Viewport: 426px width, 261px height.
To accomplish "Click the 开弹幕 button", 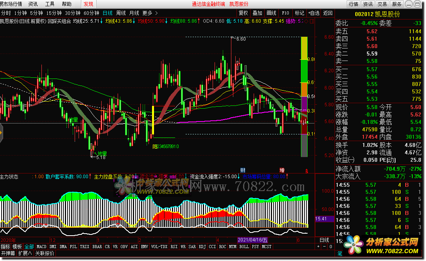I will click(8, 254).
